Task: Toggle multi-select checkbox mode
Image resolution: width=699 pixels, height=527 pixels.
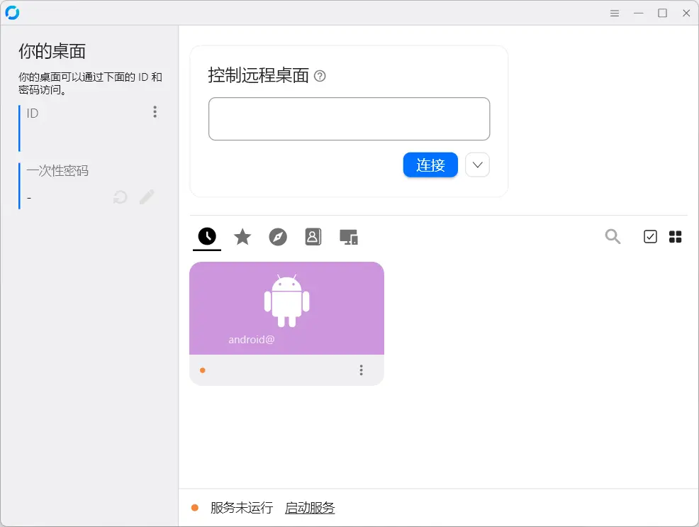Action: pyautogui.click(x=650, y=236)
